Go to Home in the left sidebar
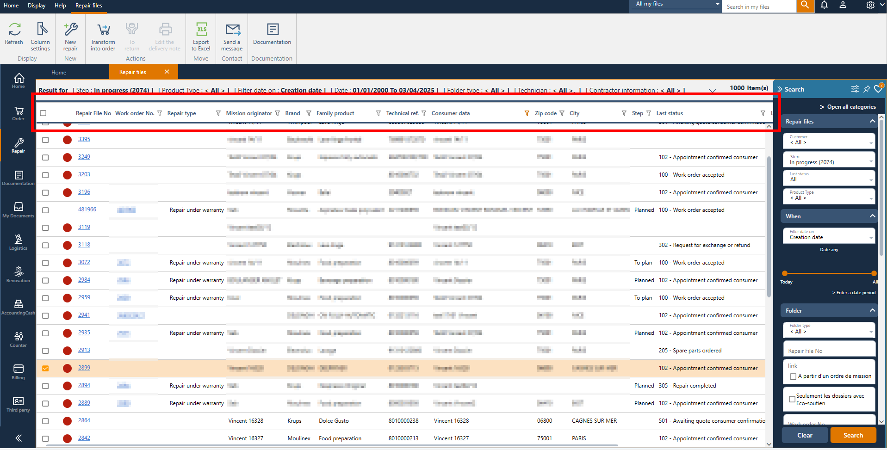The image size is (887, 450). pyautogui.click(x=19, y=80)
